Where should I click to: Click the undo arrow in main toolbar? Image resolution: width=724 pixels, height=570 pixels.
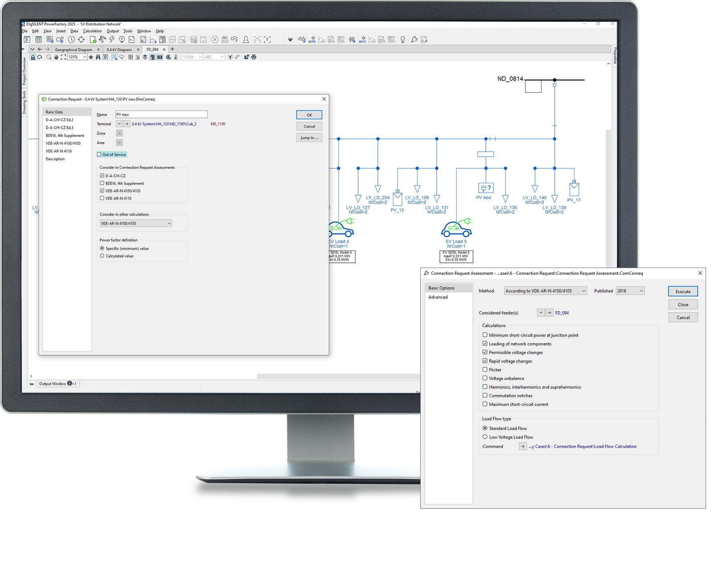click(x=235, y=39)
